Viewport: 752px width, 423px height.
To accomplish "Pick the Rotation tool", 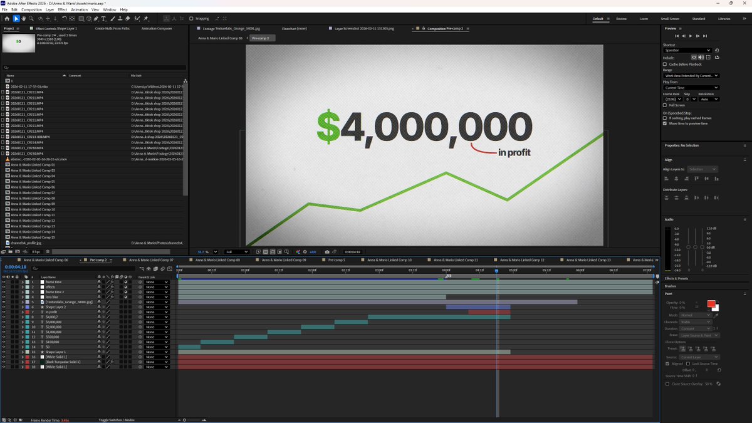I will (x=65, y=19).
